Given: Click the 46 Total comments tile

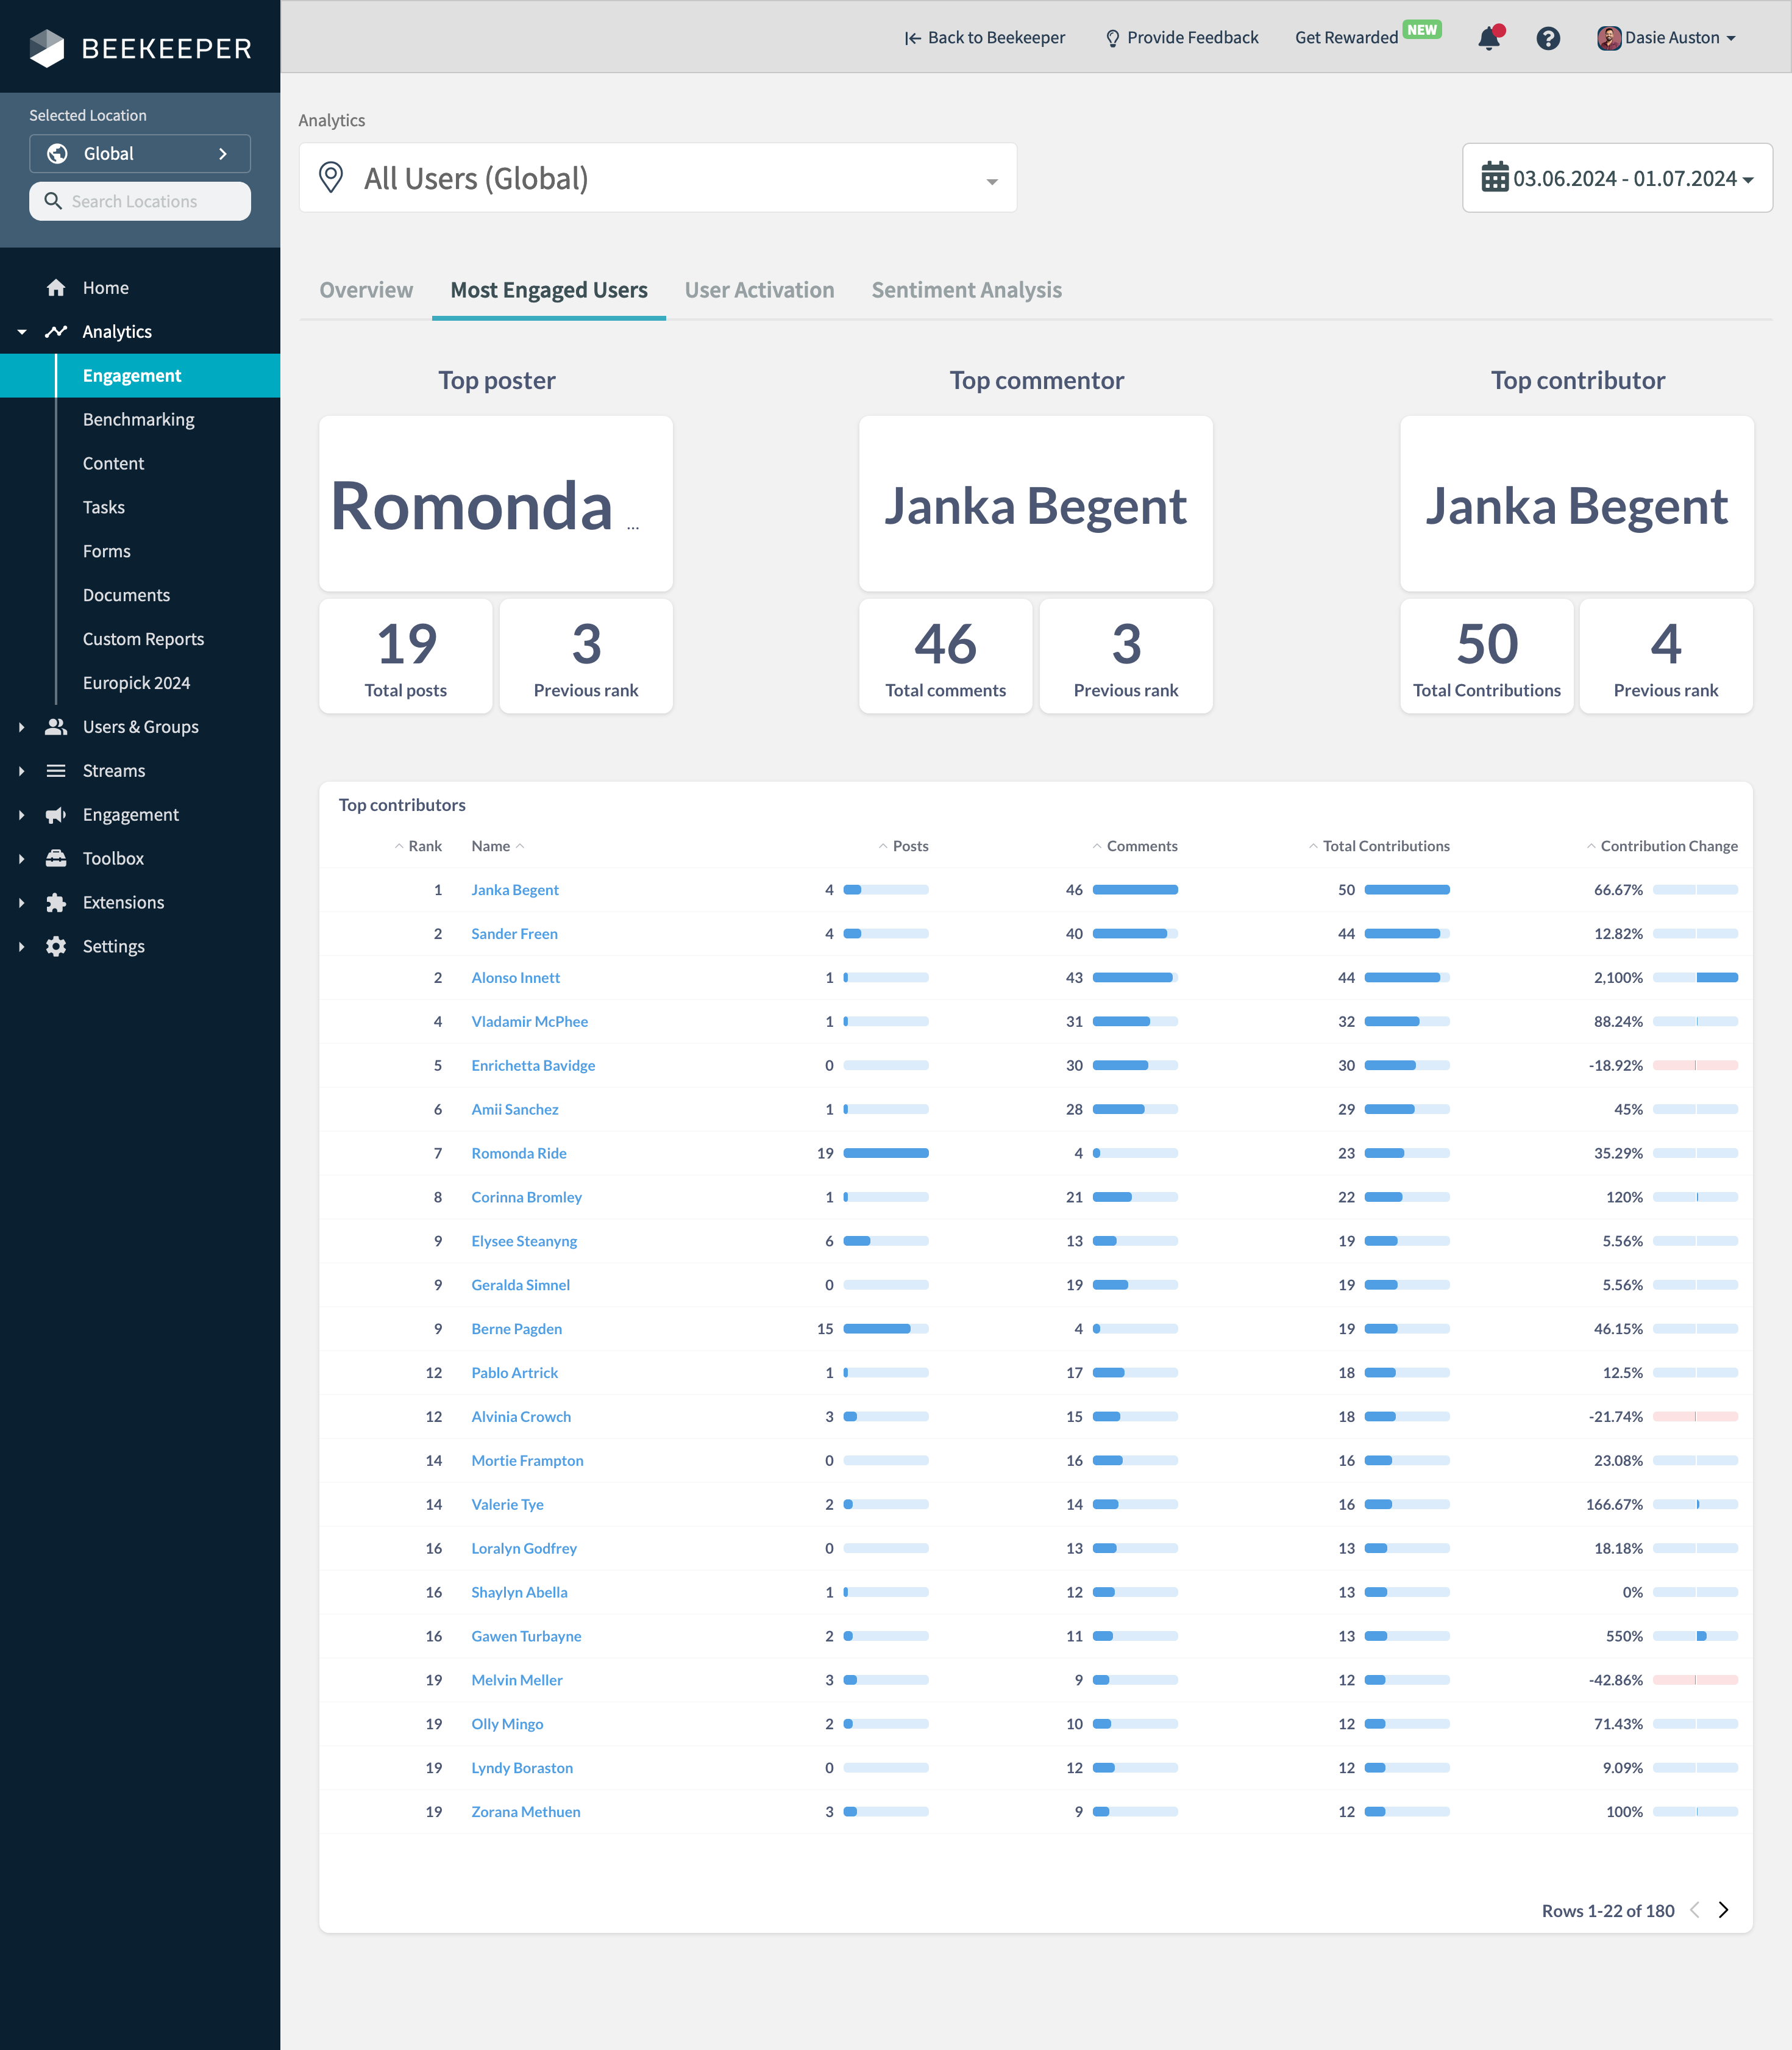Looking at the screenshot, I should coord(946,656).
